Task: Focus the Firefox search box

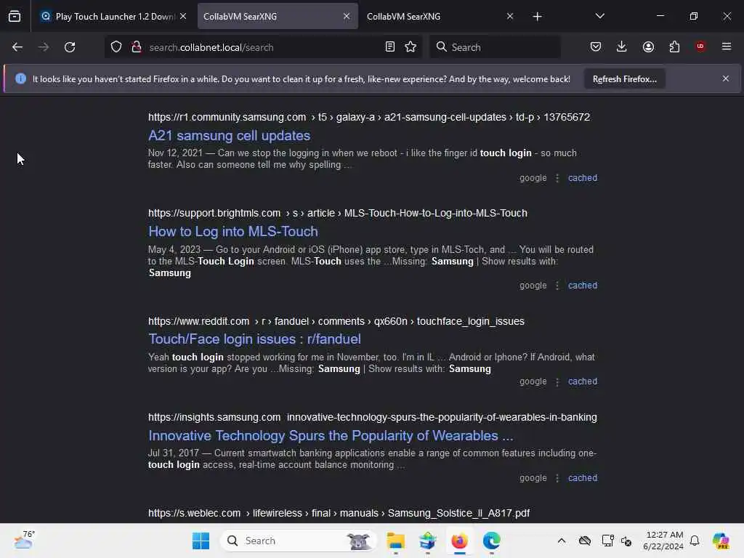Action: pyautogui.click(x=495, y=47)
